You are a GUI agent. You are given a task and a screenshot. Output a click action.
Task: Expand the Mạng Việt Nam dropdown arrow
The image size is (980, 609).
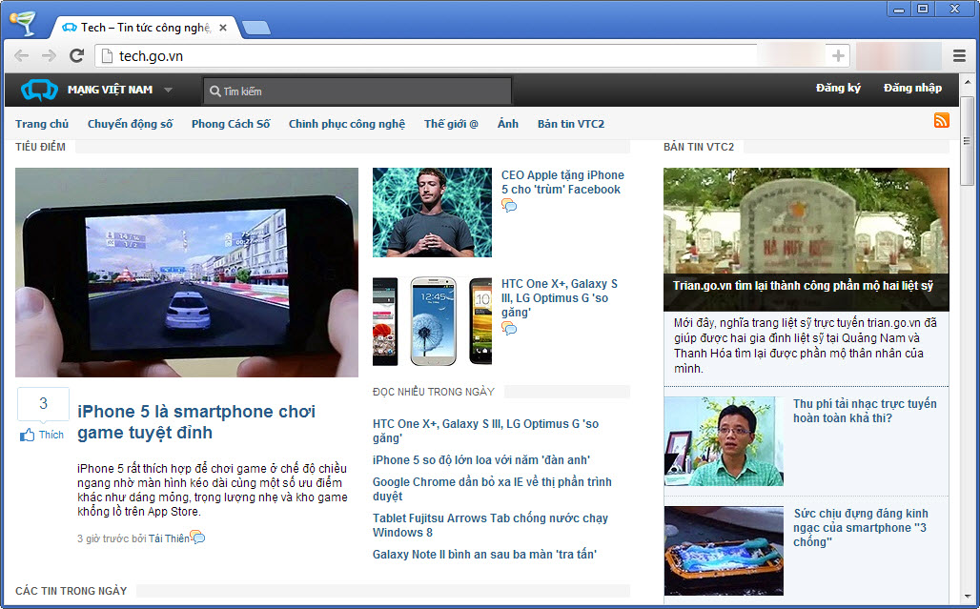[168, 91]
